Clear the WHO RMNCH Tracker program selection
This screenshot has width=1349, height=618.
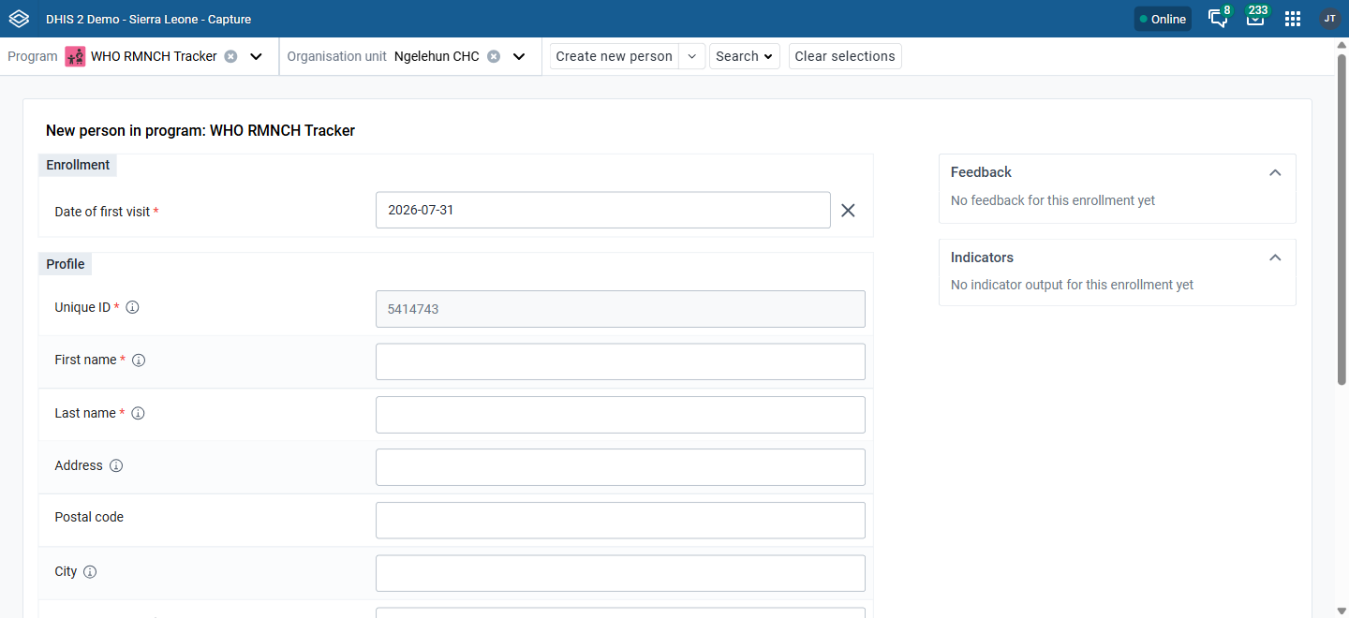[x=230, y=56]
